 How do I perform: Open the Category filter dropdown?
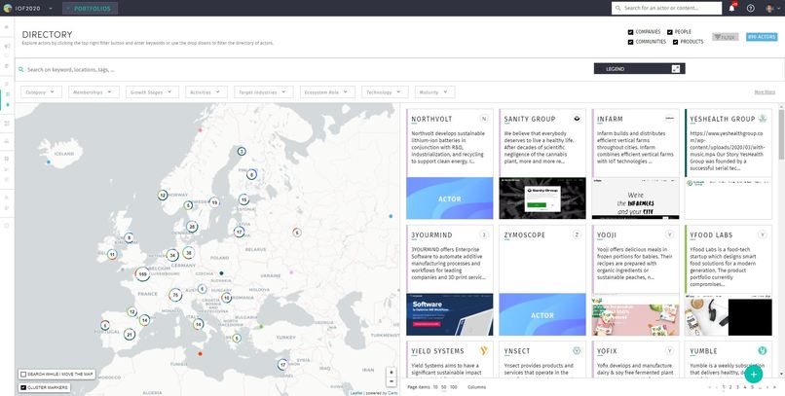(41, 92)
